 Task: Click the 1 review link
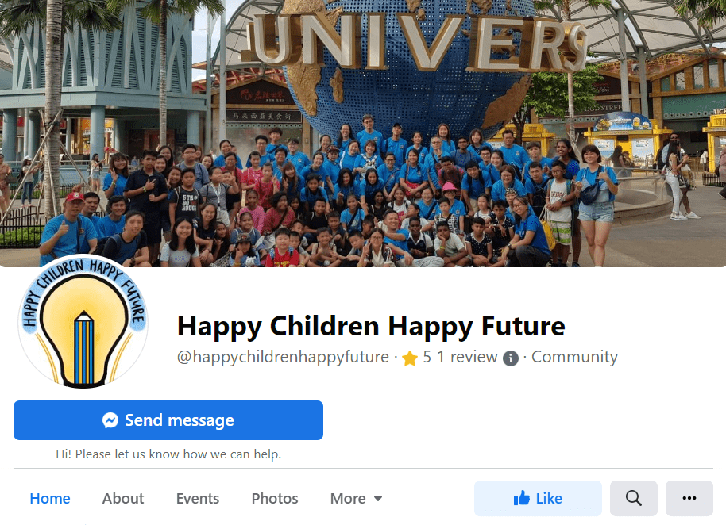tap(467, 357)
